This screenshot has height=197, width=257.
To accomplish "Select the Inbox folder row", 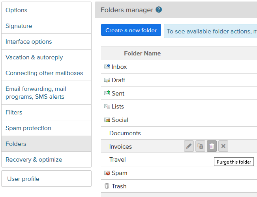I will coord(179,66).
